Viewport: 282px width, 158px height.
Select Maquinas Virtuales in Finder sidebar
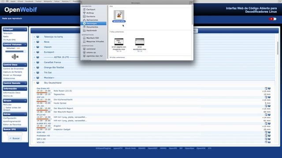click(95, 41)
